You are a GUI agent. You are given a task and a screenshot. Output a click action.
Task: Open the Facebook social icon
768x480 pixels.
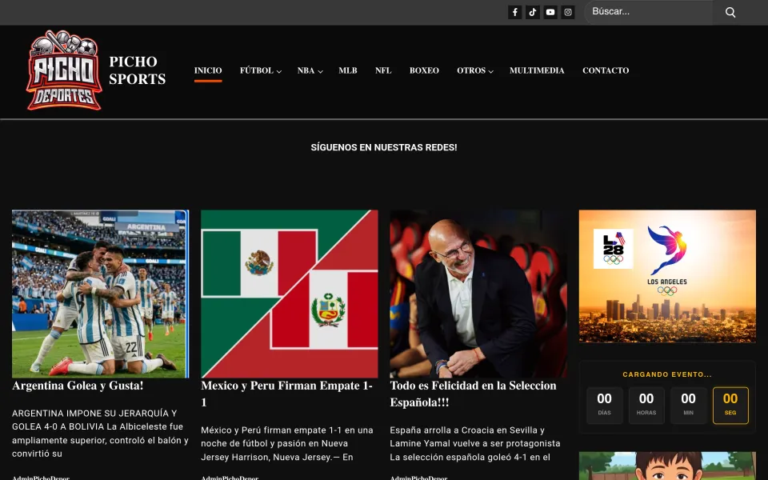(514, 12)
